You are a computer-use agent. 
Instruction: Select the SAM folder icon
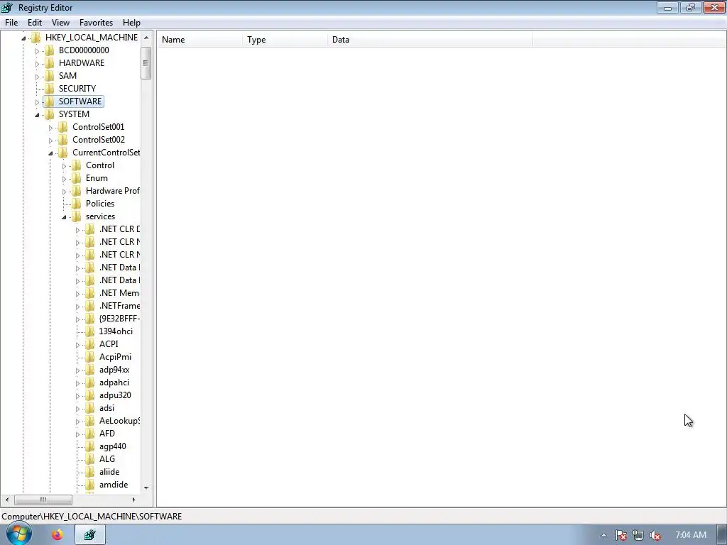(50, 75)
